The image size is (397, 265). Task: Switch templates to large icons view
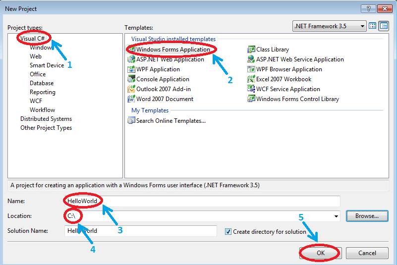(372, 26)
